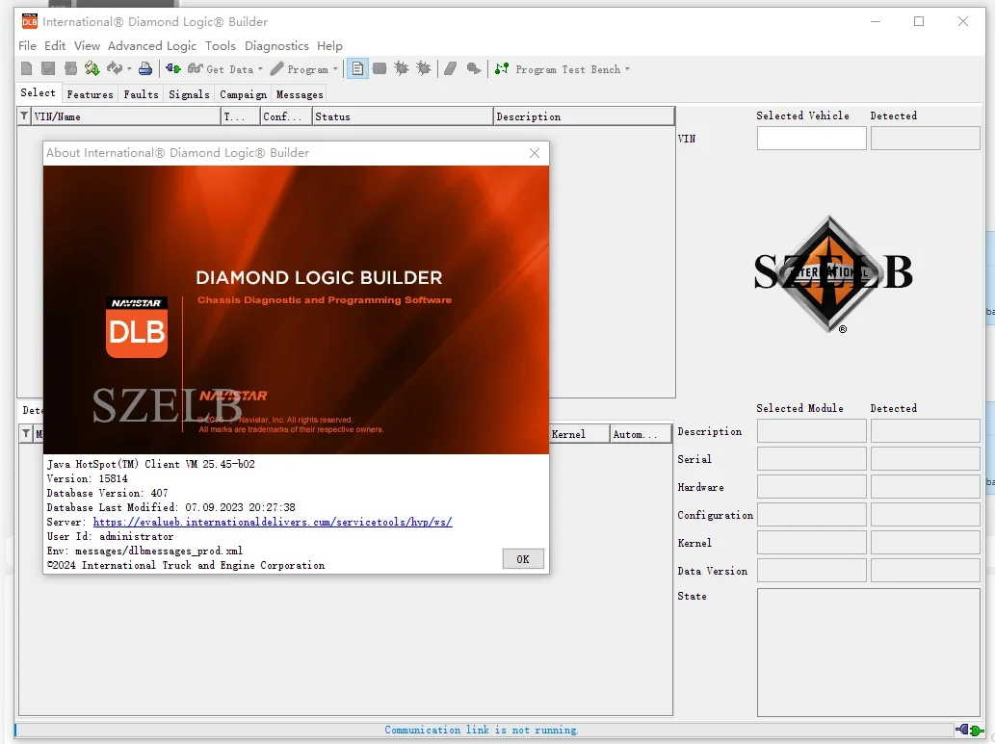Viewport: 995px width, 744px height.
Task: Click the Save All toolbar icon
Action: coord(70,68)
